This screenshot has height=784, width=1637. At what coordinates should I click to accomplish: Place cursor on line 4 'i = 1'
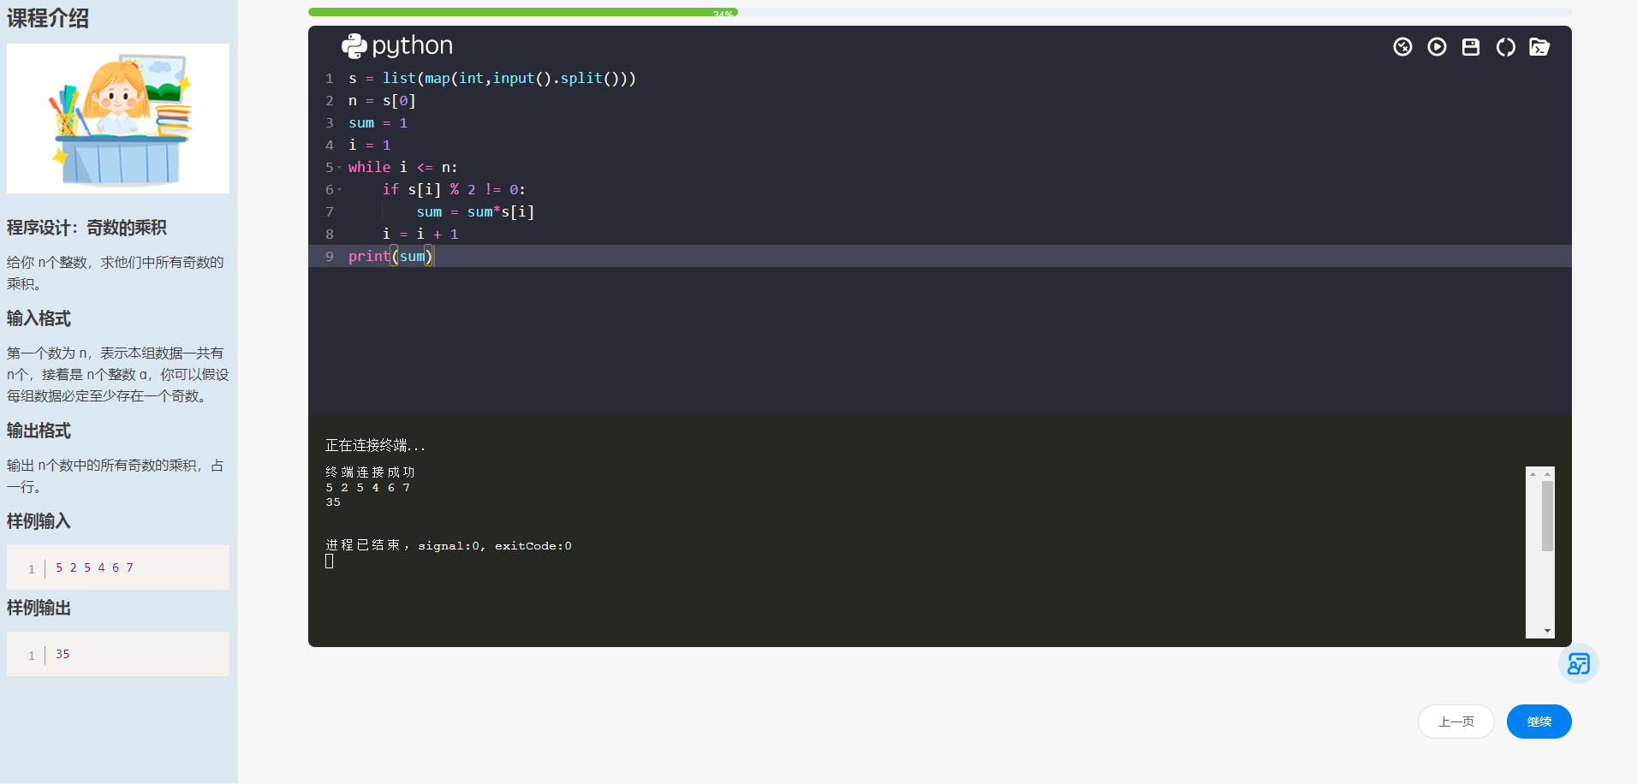coord(369,145)
